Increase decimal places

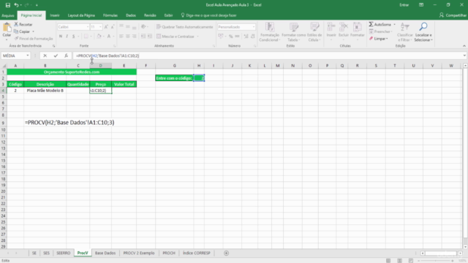coord(246,37)
